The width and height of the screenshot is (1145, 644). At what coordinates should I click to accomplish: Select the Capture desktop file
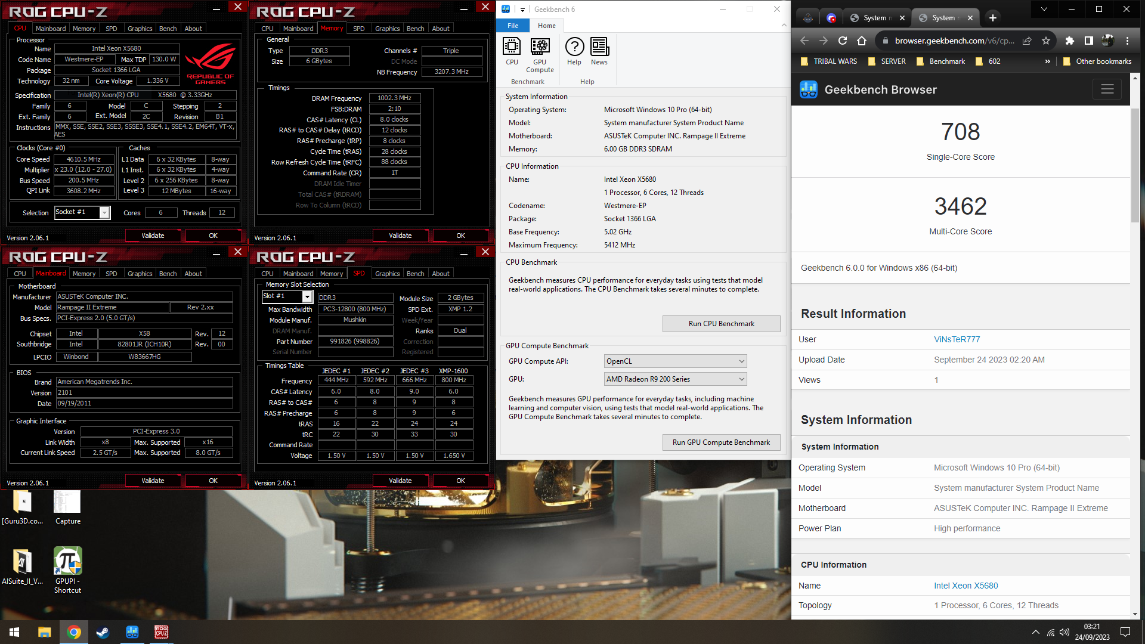pyautogui.click(x=67, y=507)
